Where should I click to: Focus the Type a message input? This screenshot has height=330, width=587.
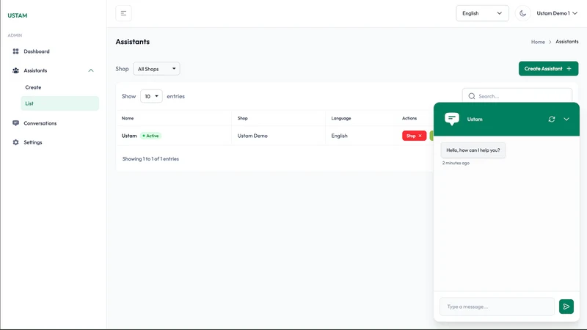[497, 307]
